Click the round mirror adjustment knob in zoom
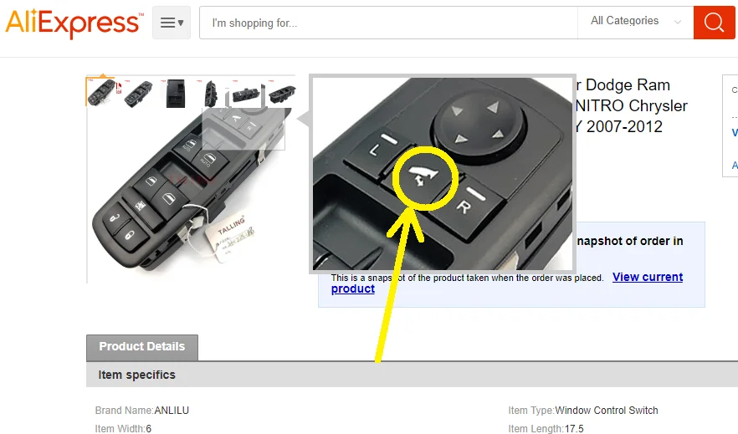This screenshot has height=434, width=738. tap(477, 123)
